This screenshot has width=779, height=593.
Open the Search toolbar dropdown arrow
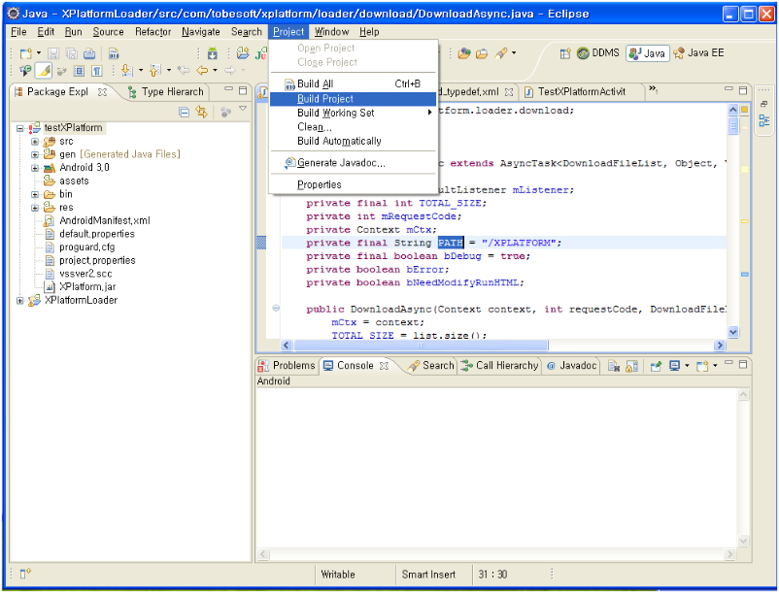(x=514, y=52)
